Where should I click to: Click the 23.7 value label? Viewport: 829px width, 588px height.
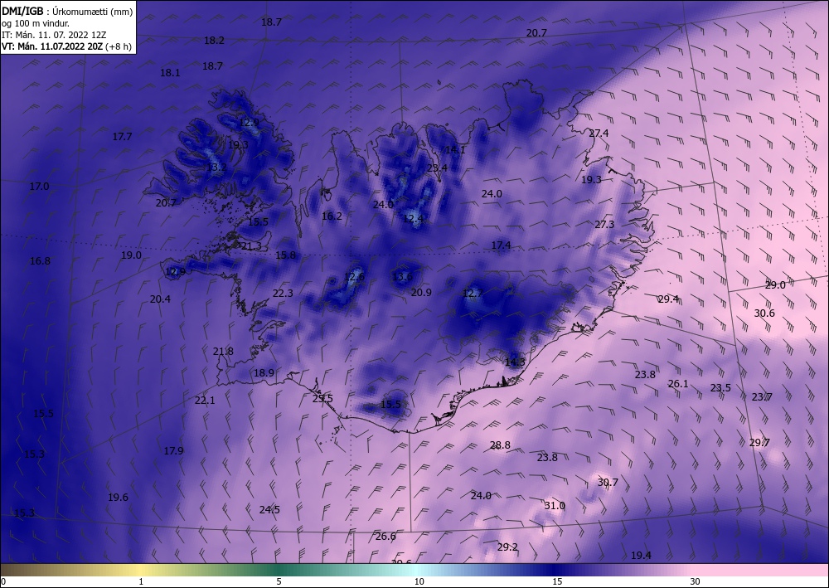762,397
